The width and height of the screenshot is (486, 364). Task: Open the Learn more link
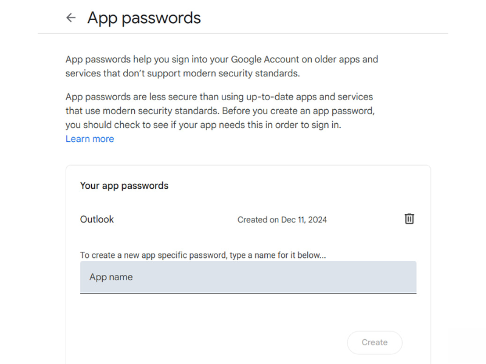coord(90,139)
